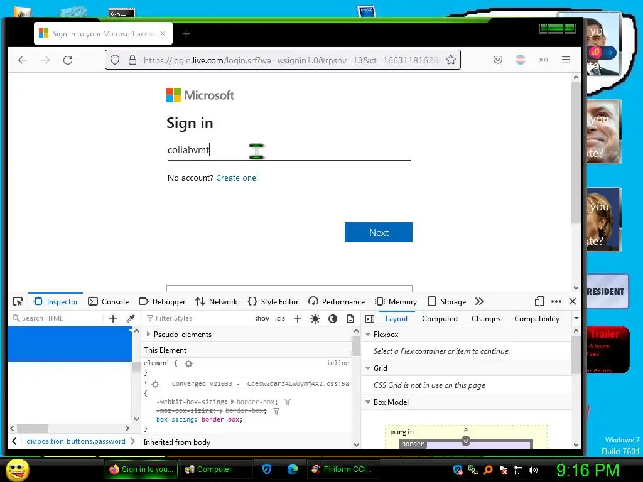Open sidebar tabs overflow dropdown arrow
The height and width of the screenshot is (482, 643).
coord(576,318)
